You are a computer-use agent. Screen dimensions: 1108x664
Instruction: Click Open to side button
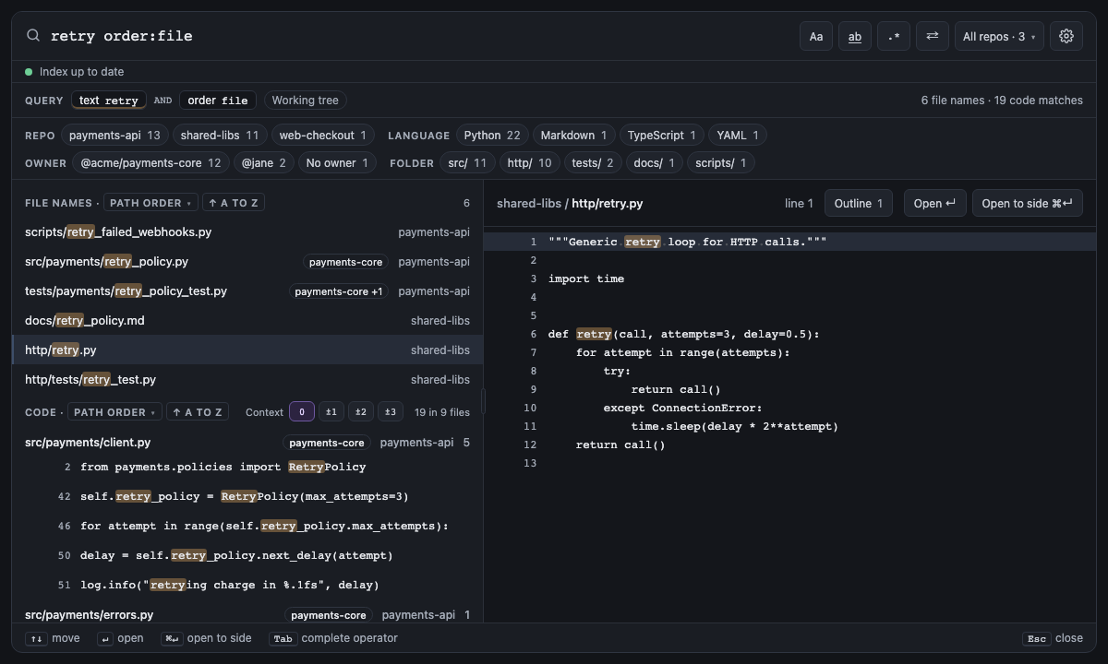point(1027,204)
